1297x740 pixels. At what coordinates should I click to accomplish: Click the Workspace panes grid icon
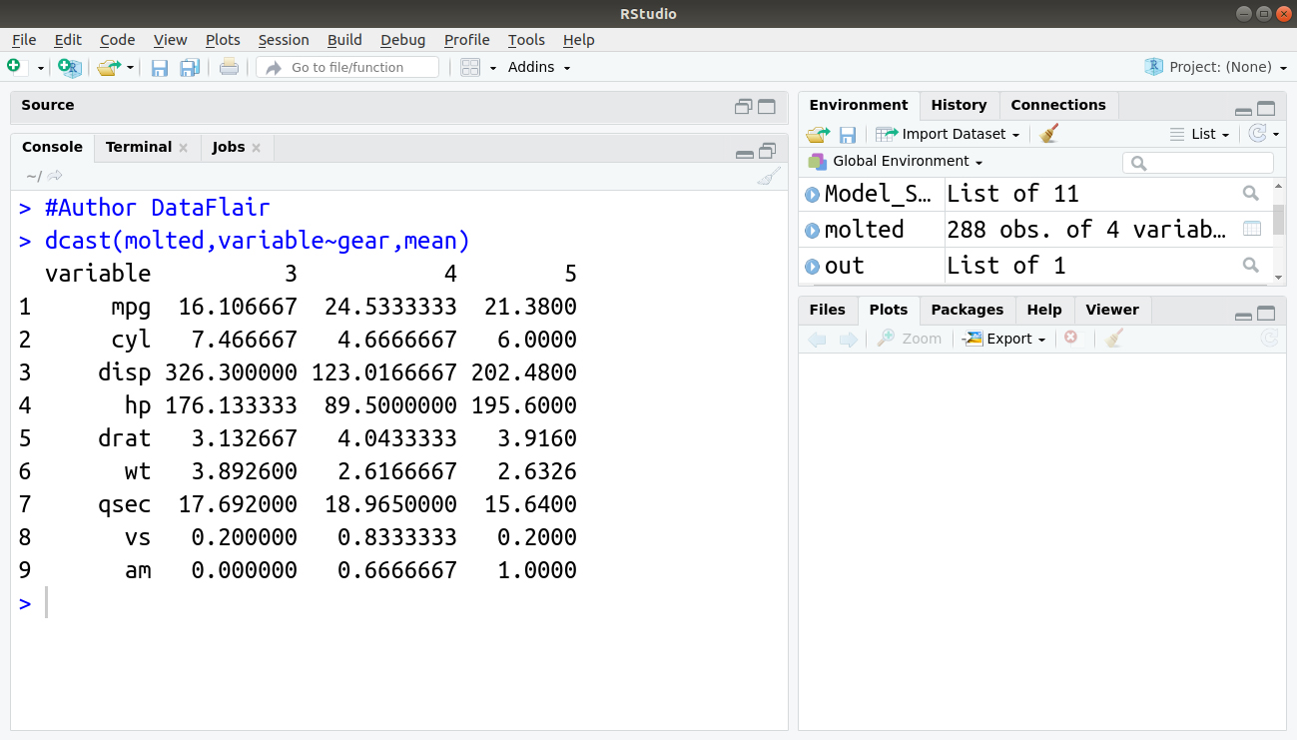[470, 67]
